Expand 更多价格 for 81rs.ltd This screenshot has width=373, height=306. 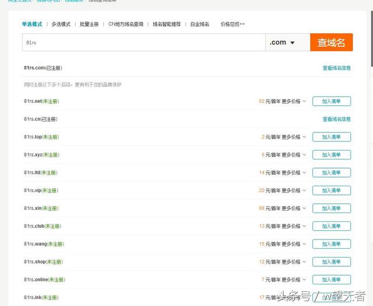(x=294, y=173)
